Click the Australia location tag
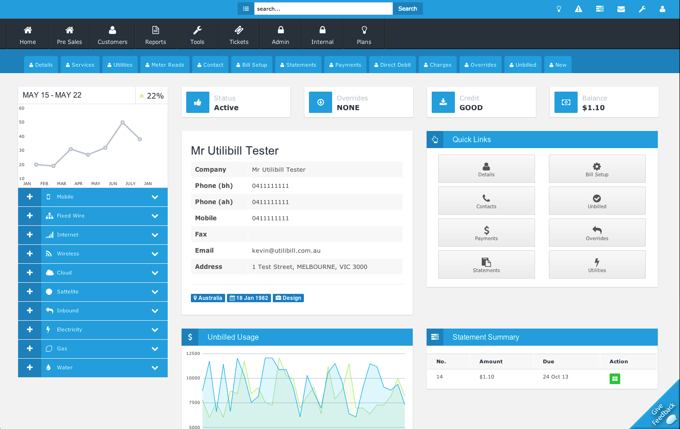 tap(208, 298)
